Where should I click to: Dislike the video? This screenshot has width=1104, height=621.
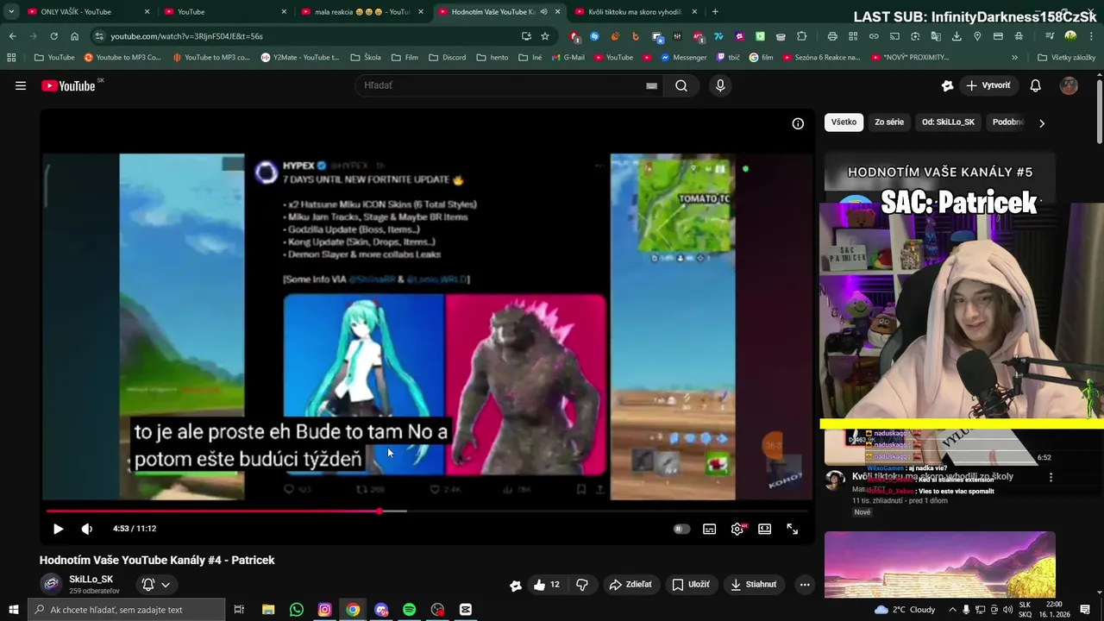(582, 585)
